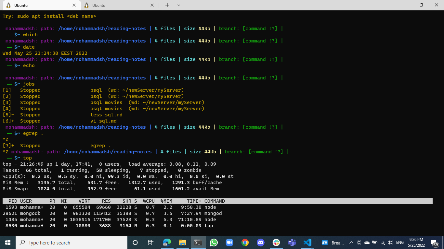444x249 pixels.
Task: Click the COMMAND column header in top
Action: click(215, 201)
